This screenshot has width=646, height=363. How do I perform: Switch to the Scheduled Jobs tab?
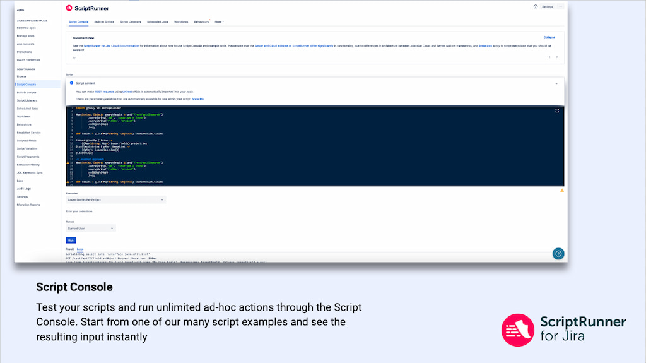(157, 22)
